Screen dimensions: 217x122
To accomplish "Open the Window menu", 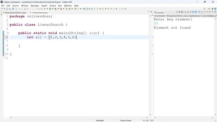I will 68,6.
